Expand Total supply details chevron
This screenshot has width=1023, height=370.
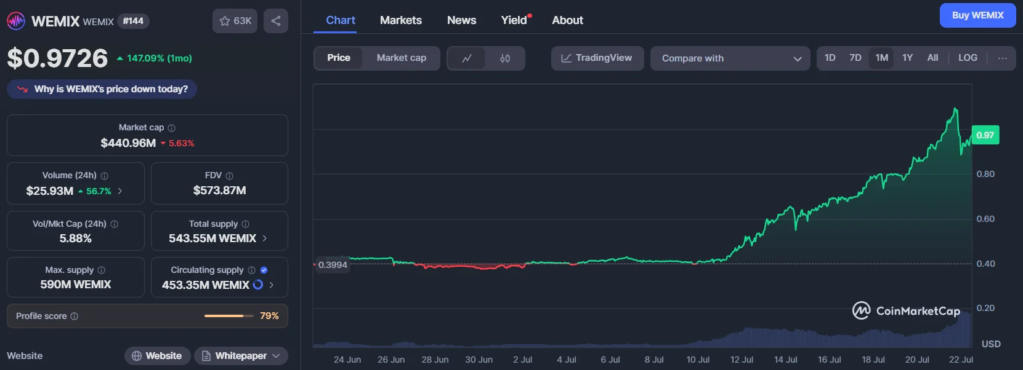(x=265, y=238)
